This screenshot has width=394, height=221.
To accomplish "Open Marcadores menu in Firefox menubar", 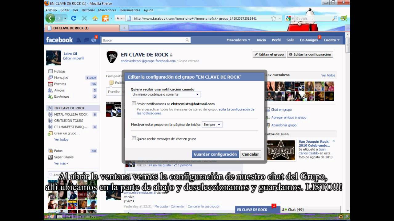I will (107, 10).
